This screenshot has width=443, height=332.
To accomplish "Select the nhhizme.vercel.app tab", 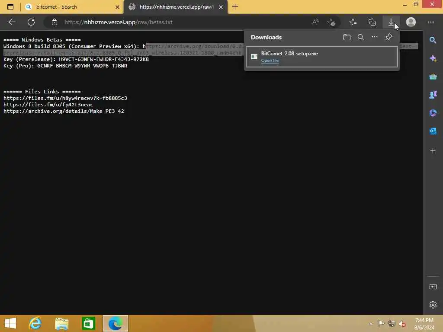I will click(175, 7).
